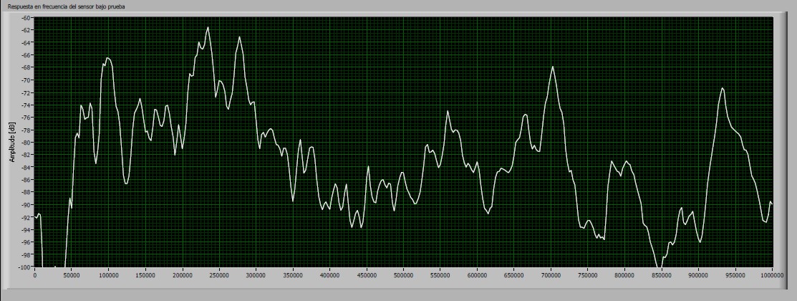
Task: Click the 700000 X-axis tick label
Action: tap(551, 275)
